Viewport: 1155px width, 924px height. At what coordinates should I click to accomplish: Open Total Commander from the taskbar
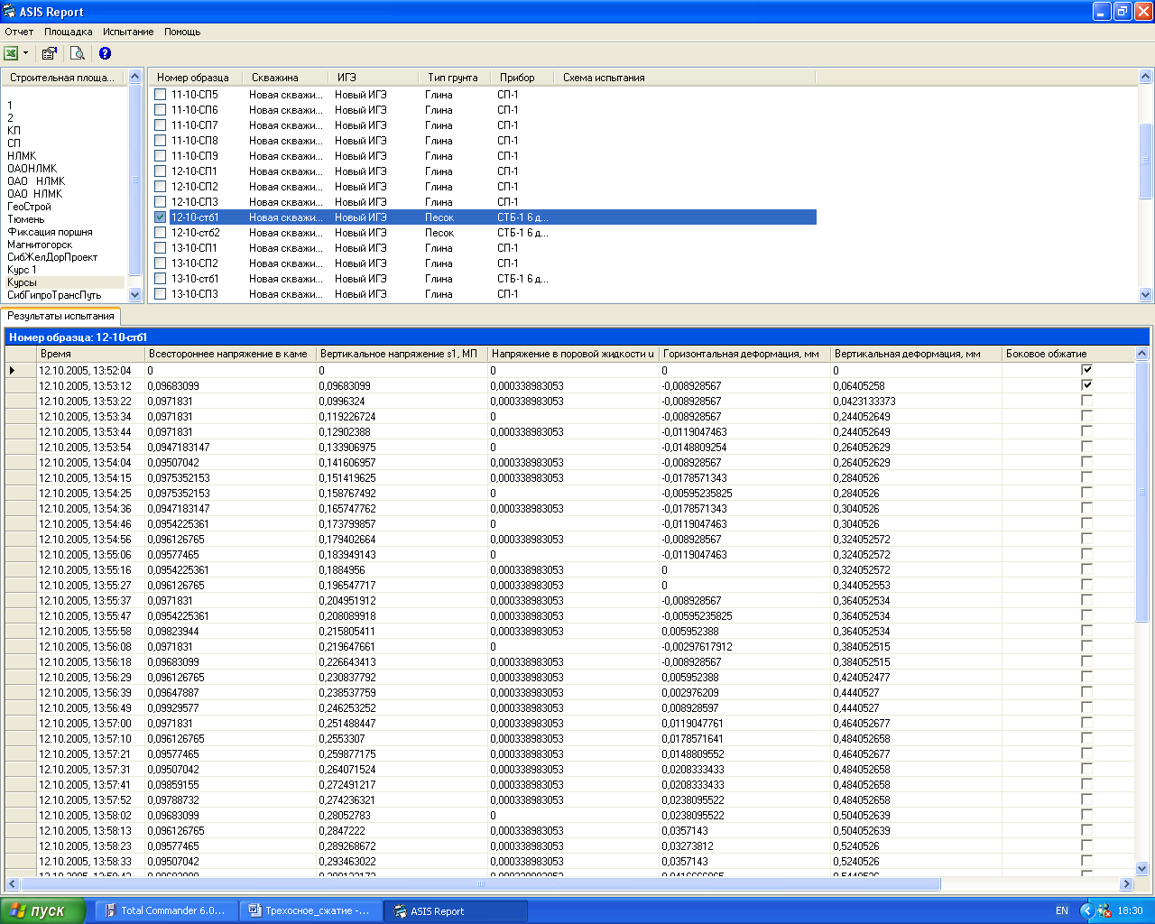coord(166,910)
